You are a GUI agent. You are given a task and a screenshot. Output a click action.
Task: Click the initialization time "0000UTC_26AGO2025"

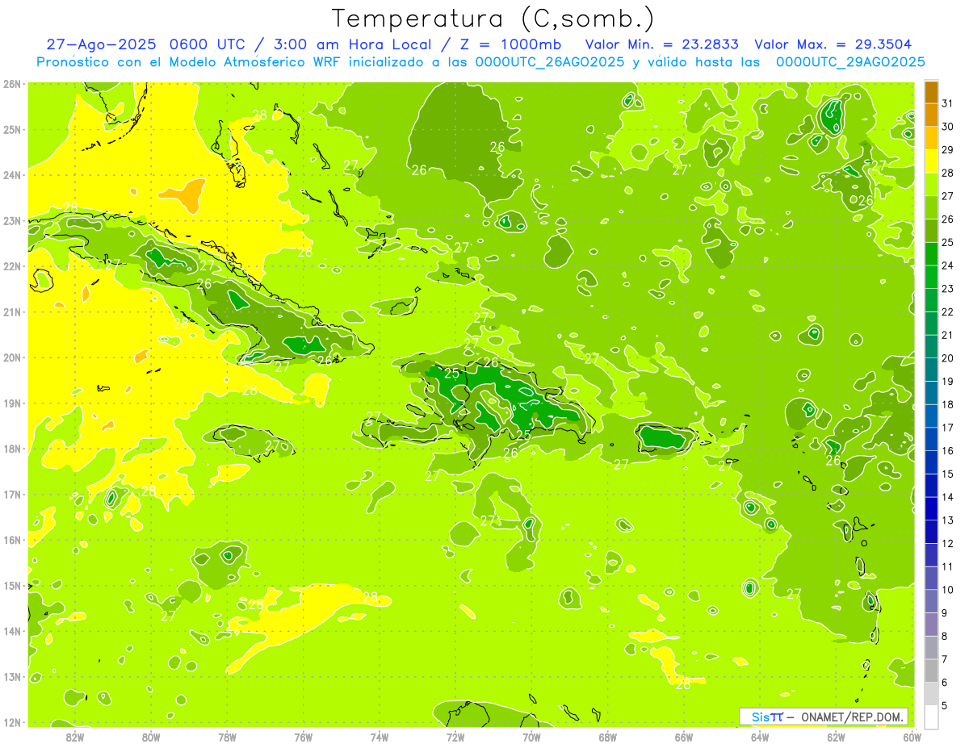550,62
